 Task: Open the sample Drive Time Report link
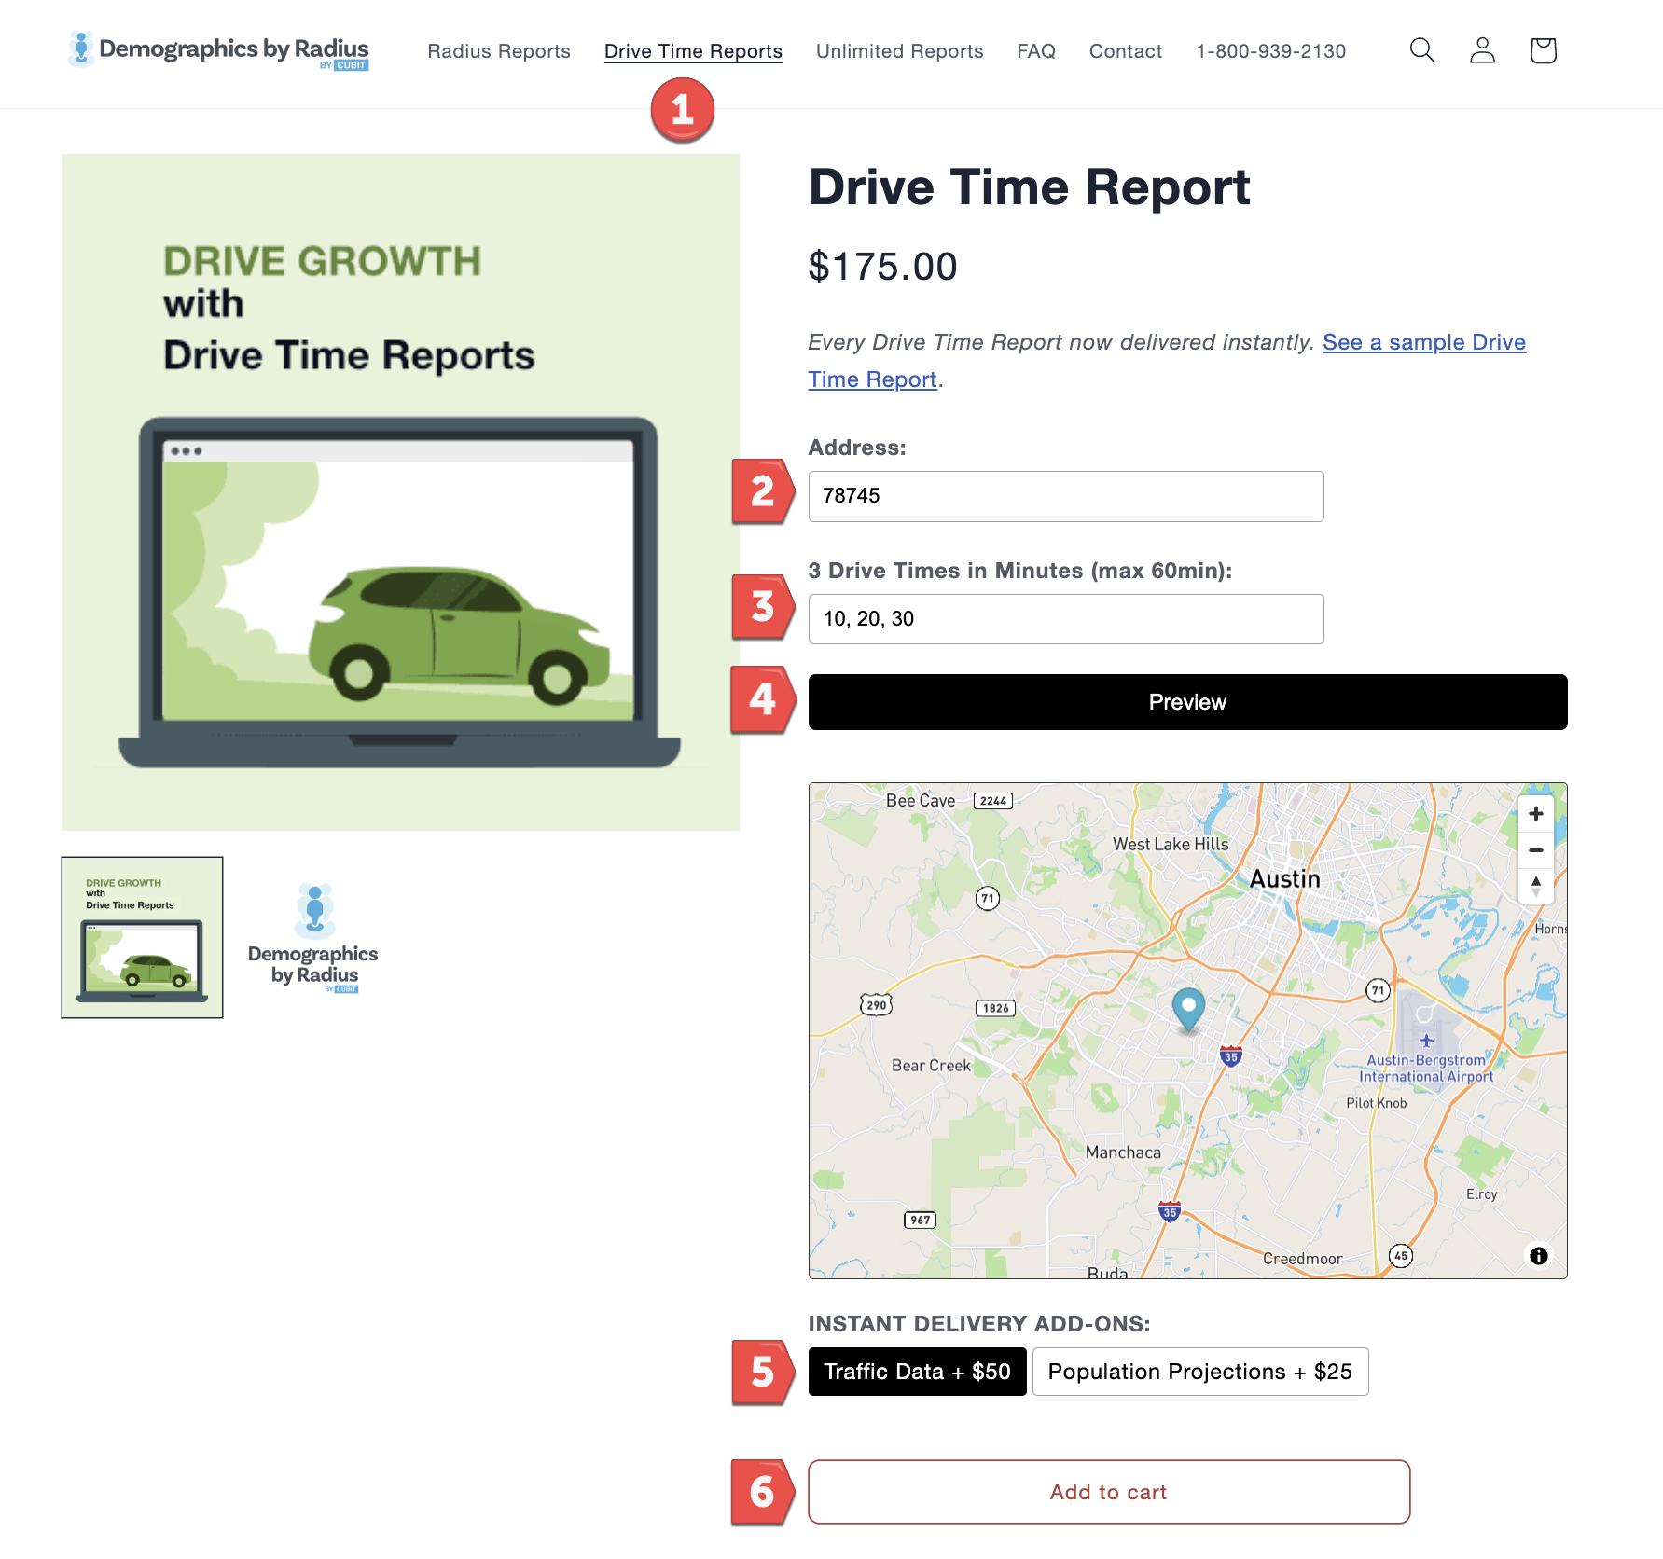[x=1424, y=342]
